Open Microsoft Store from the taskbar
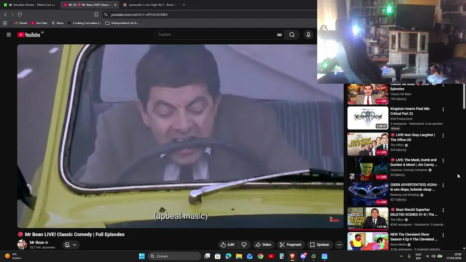Screen dimensions: 466x262 tap(218, 256)
